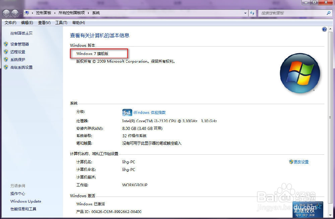Click the search magnifier icon

[x=329, y=13]
